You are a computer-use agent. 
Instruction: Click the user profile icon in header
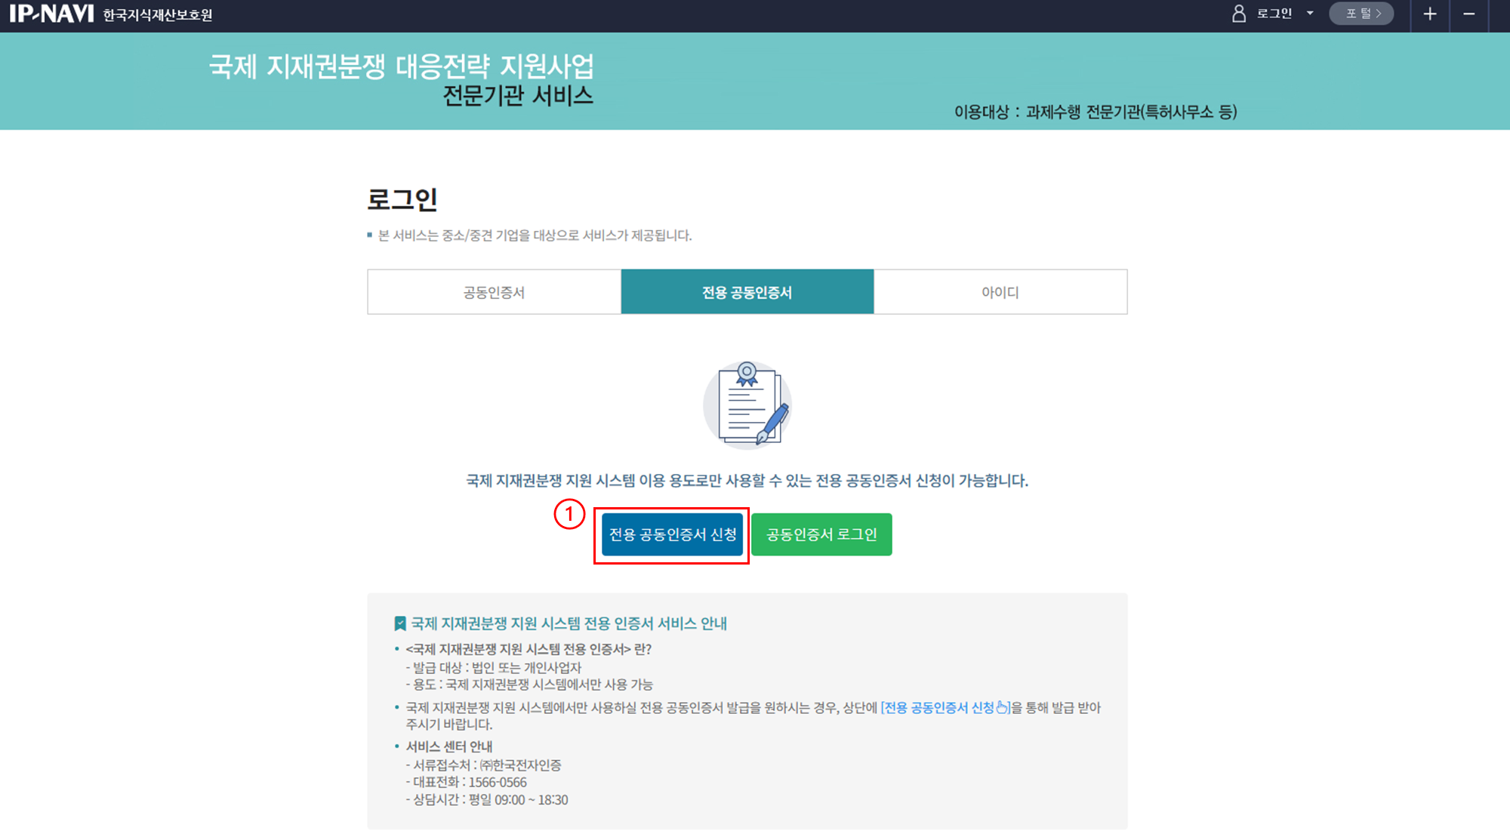(x=1239, y=14)
